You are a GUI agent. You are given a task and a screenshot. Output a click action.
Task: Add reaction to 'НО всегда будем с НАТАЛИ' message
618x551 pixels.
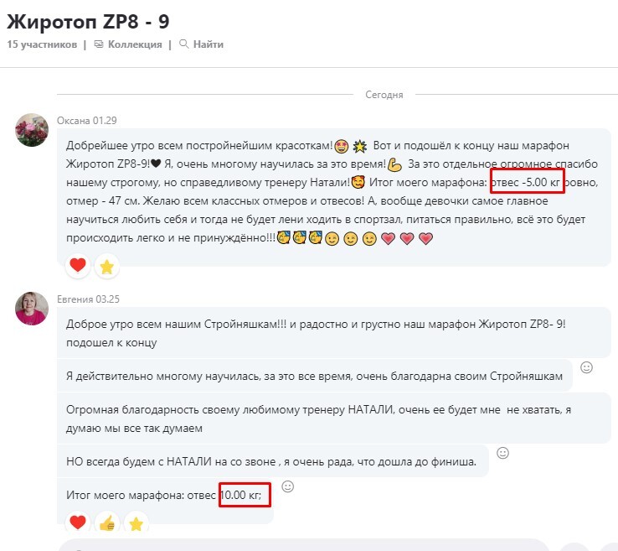click(502, 453)
